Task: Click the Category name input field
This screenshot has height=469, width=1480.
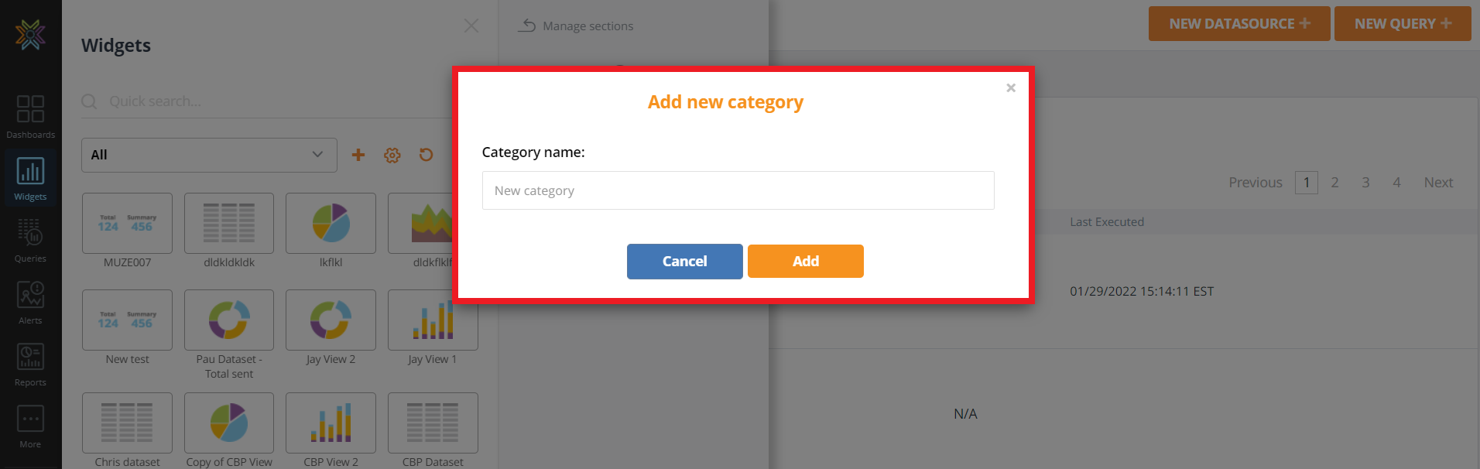Action: coord(738,190)
